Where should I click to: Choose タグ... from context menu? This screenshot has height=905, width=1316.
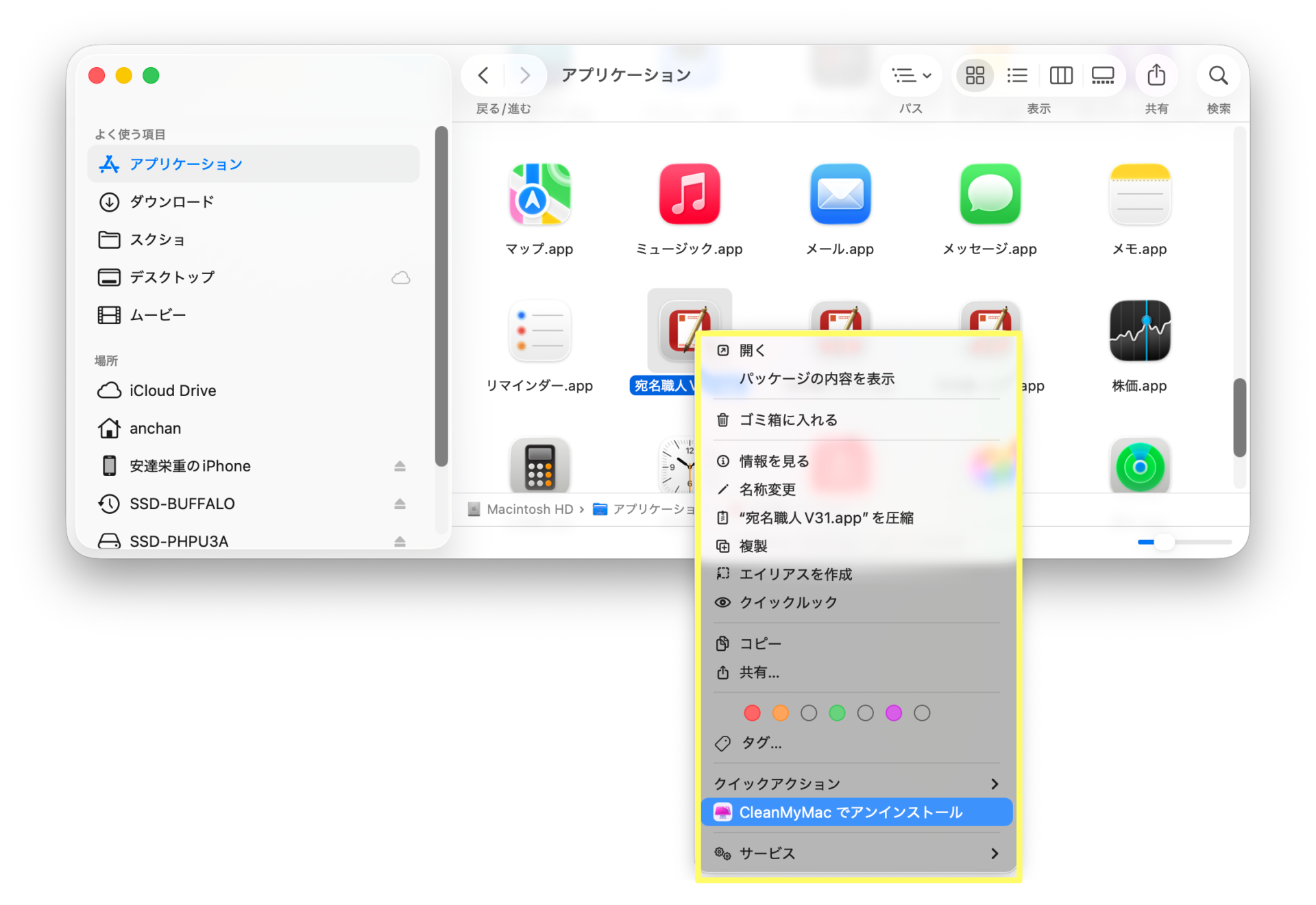click(857, 743)
